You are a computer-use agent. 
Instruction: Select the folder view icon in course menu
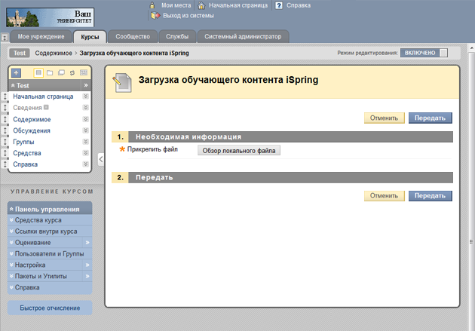[50, 72]
